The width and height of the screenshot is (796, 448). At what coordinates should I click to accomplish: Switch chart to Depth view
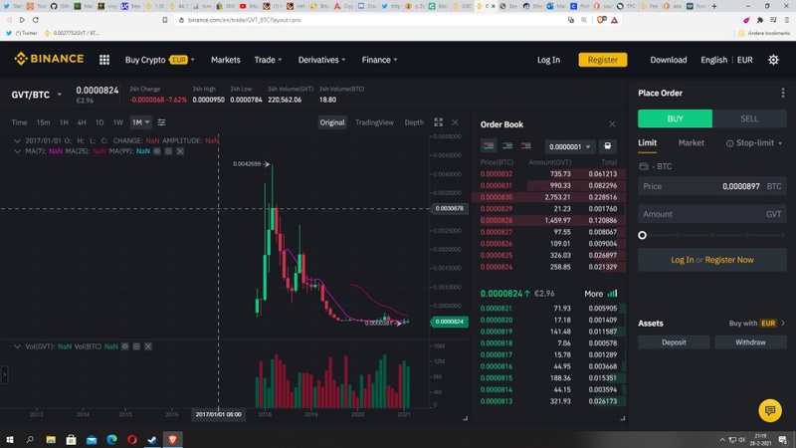414,122
